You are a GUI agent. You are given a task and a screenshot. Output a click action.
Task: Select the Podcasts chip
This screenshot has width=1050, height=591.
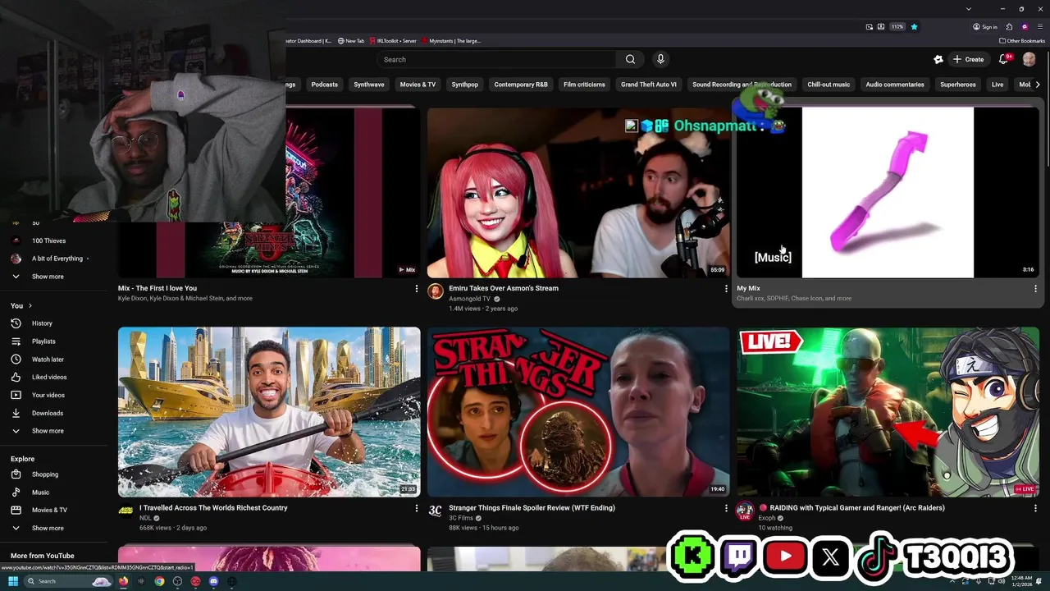click(x=325, y=84)
